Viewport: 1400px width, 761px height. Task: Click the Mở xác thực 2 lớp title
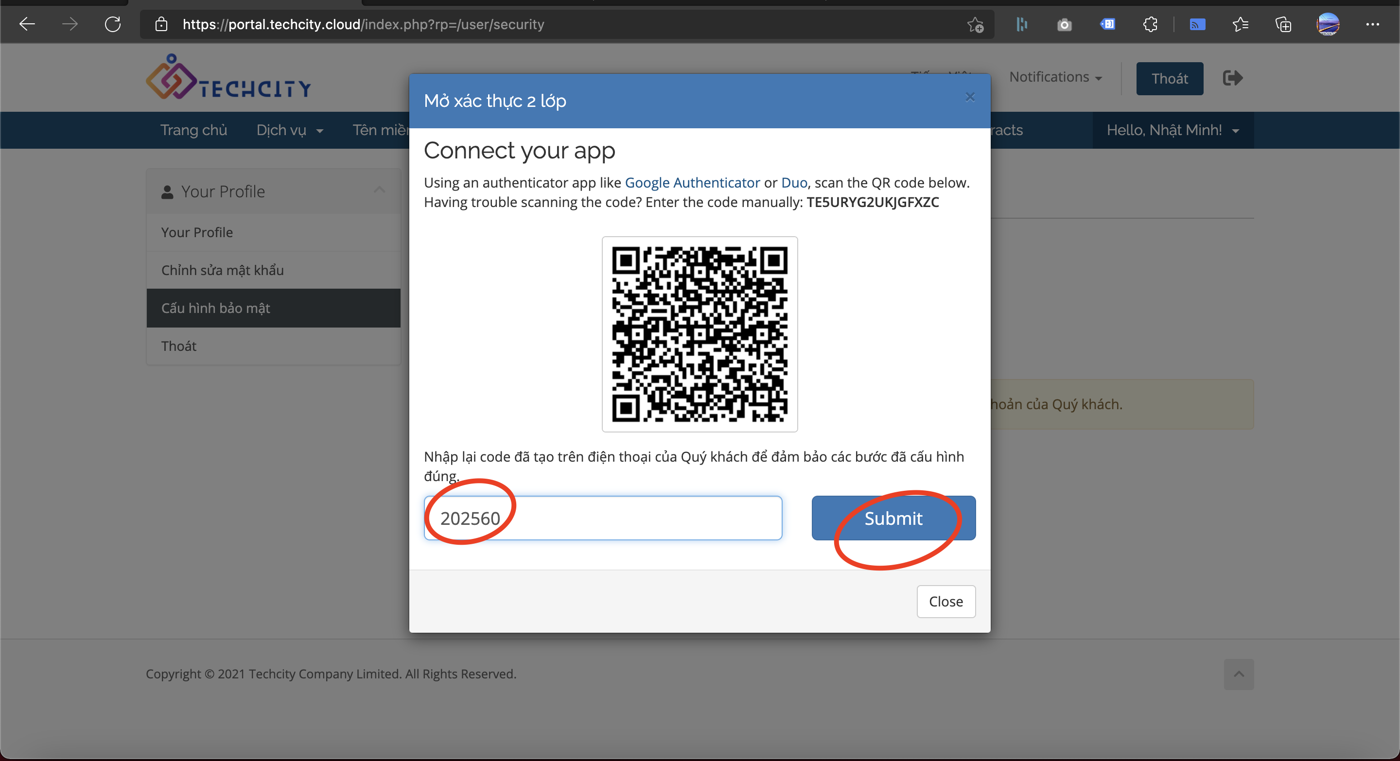click(x=494, y=101)
